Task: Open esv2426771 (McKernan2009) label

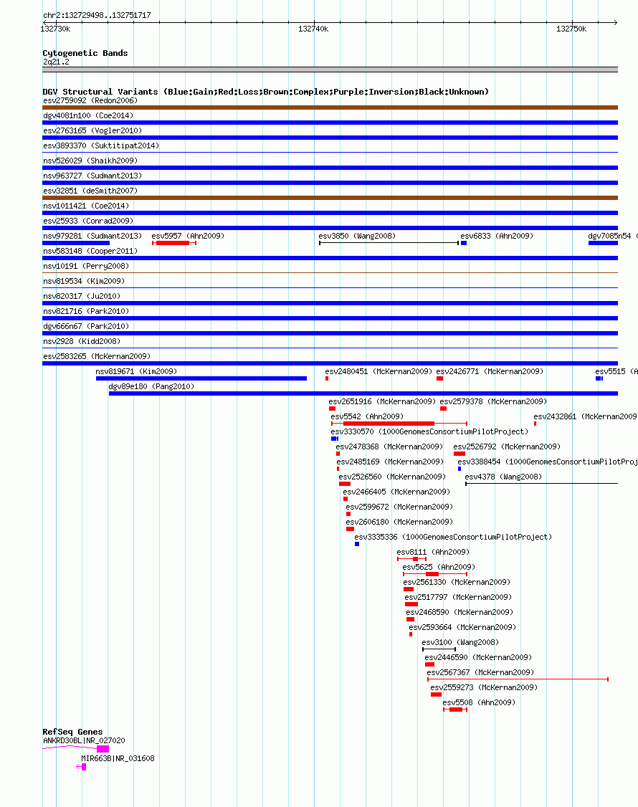Action: pyautogui.click(x=490, y=371)
